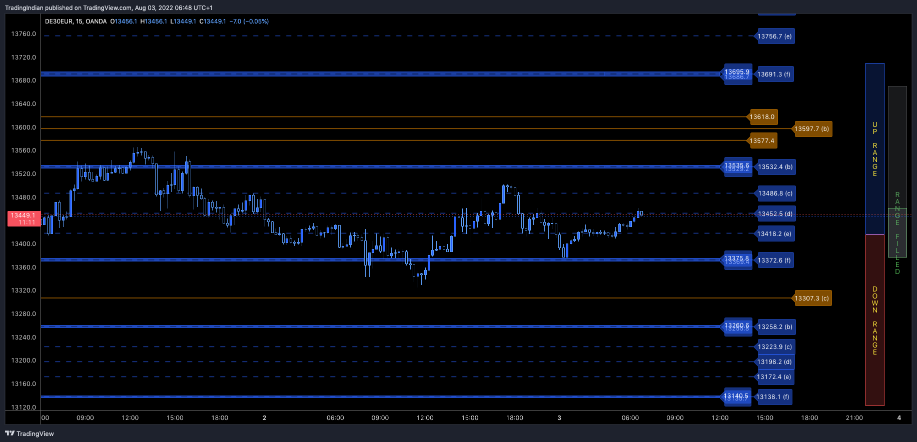This screenshot has width=917, height=442.
Task: Click the 13760.0 price axis tick
Action: click(x=24, y=34)
